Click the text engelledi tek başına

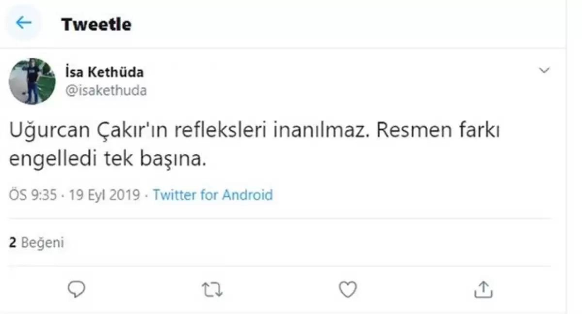pos(108,160)
